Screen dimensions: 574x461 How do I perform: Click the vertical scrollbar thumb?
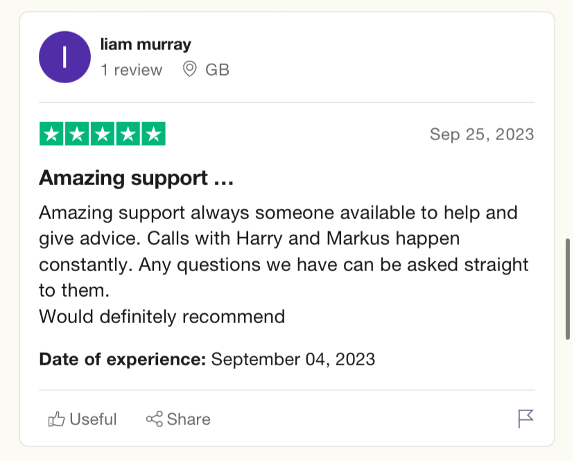click(568, 289)
